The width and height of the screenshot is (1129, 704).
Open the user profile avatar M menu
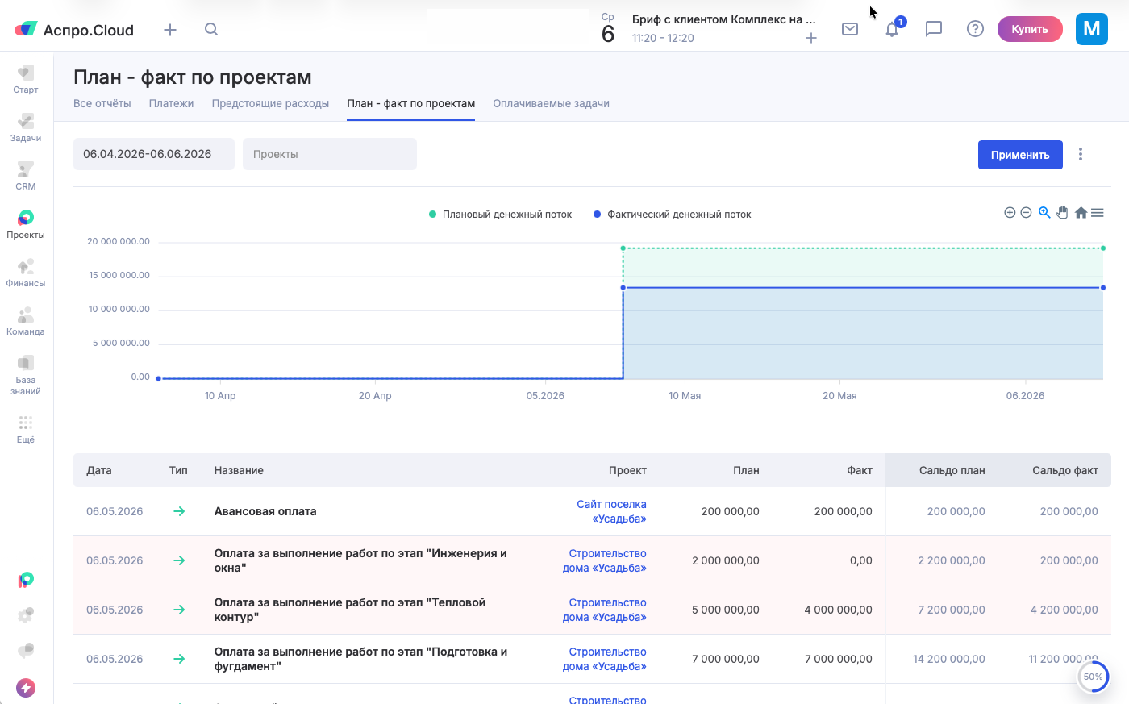(1092, 29)
